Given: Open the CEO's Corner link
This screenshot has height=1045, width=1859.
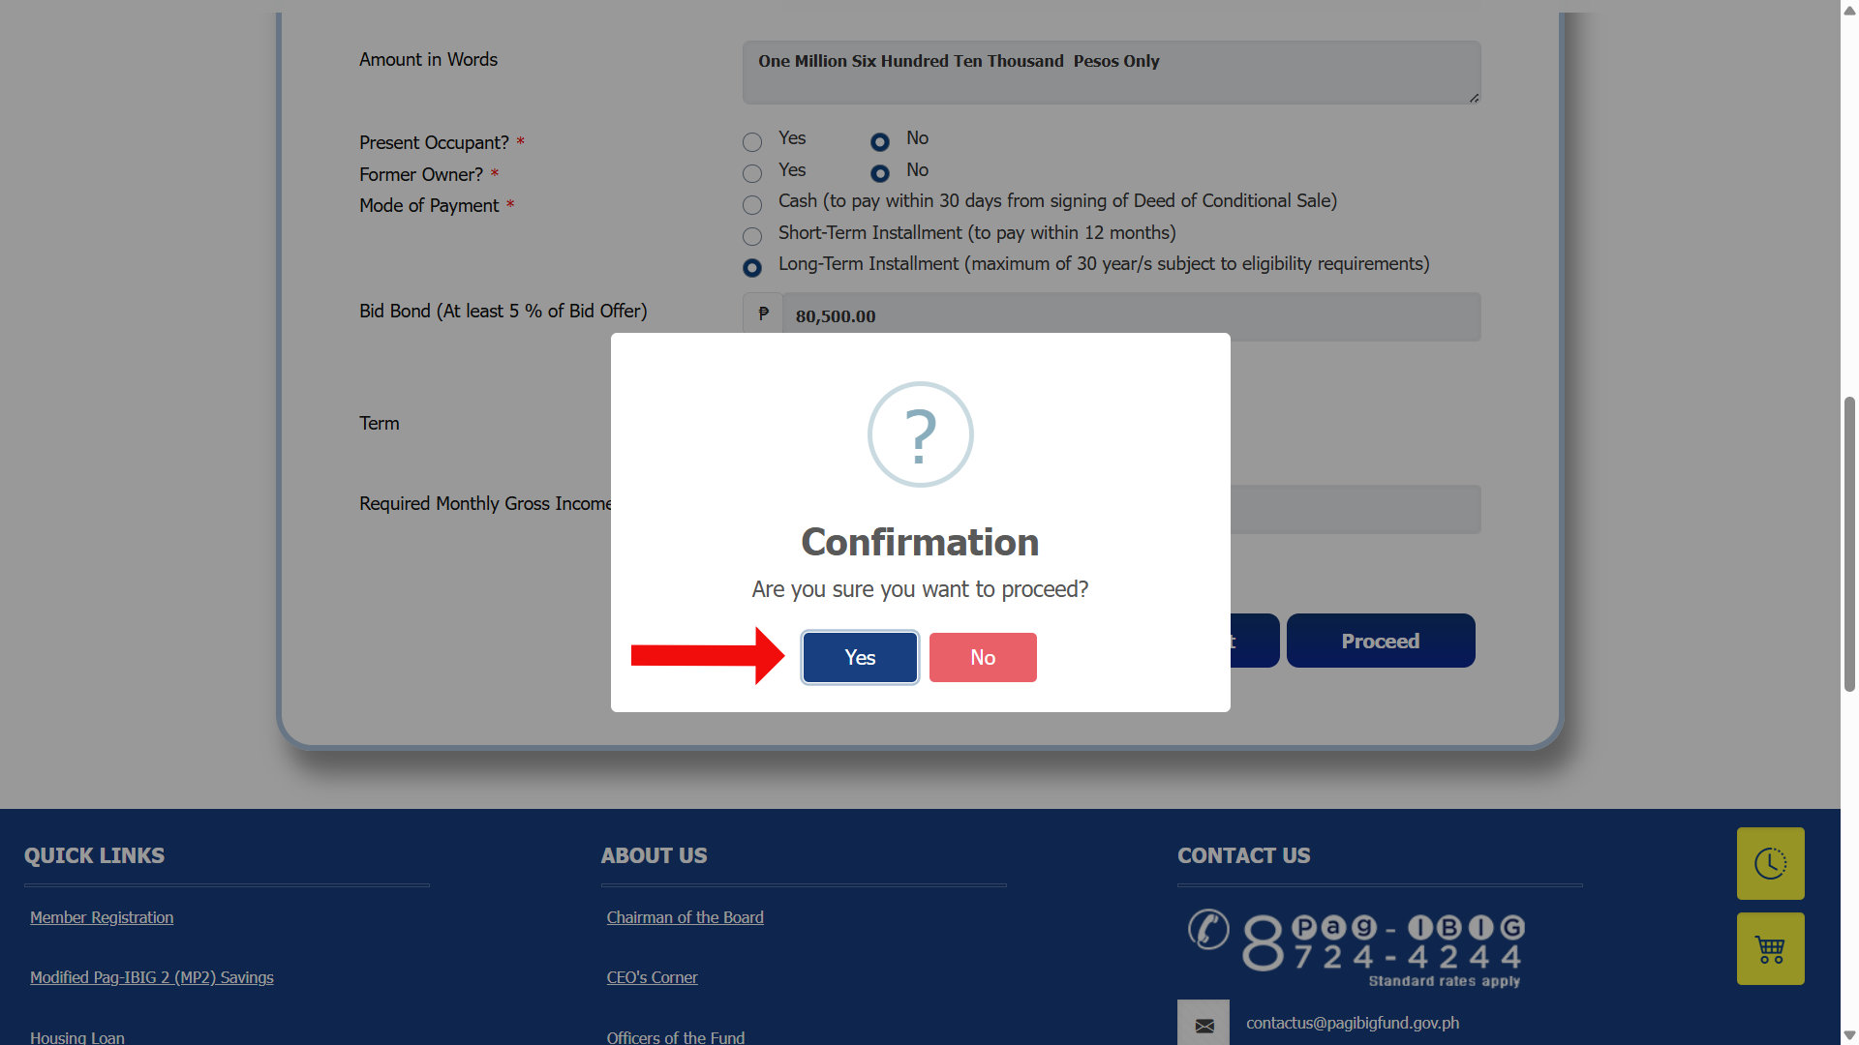Looking at the screenshot, I should (652, 977).
